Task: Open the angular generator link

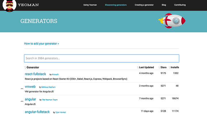Action: tap(30, 99)
